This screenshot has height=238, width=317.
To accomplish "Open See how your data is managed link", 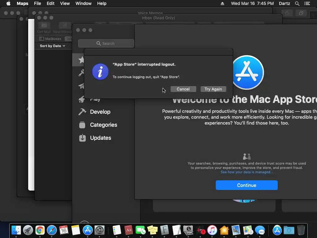I will pos(247,172).
